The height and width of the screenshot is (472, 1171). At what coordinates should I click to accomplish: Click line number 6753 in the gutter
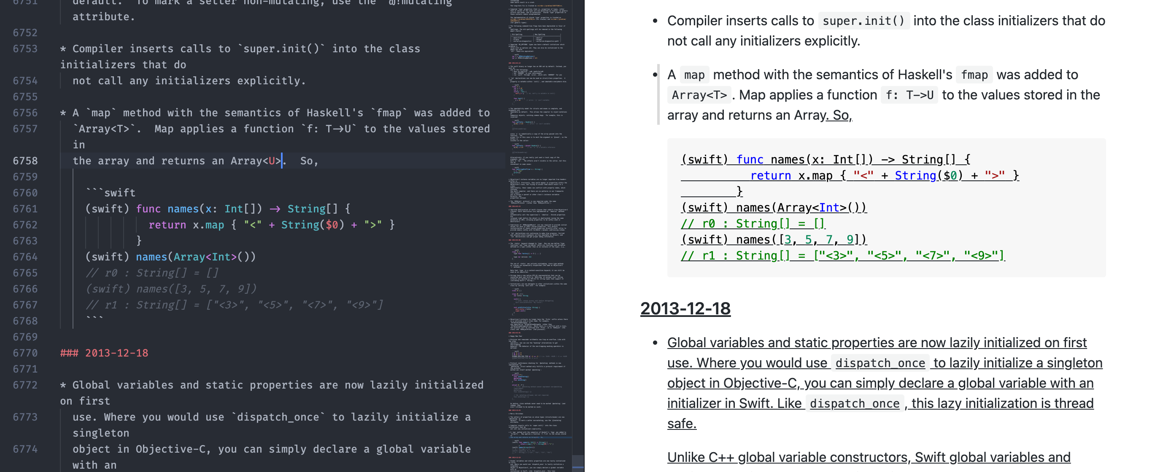(x=25, y=48)
